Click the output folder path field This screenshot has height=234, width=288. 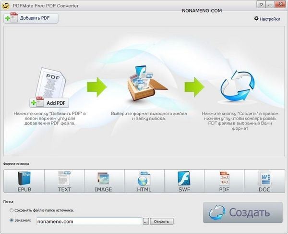pos(89,222)
